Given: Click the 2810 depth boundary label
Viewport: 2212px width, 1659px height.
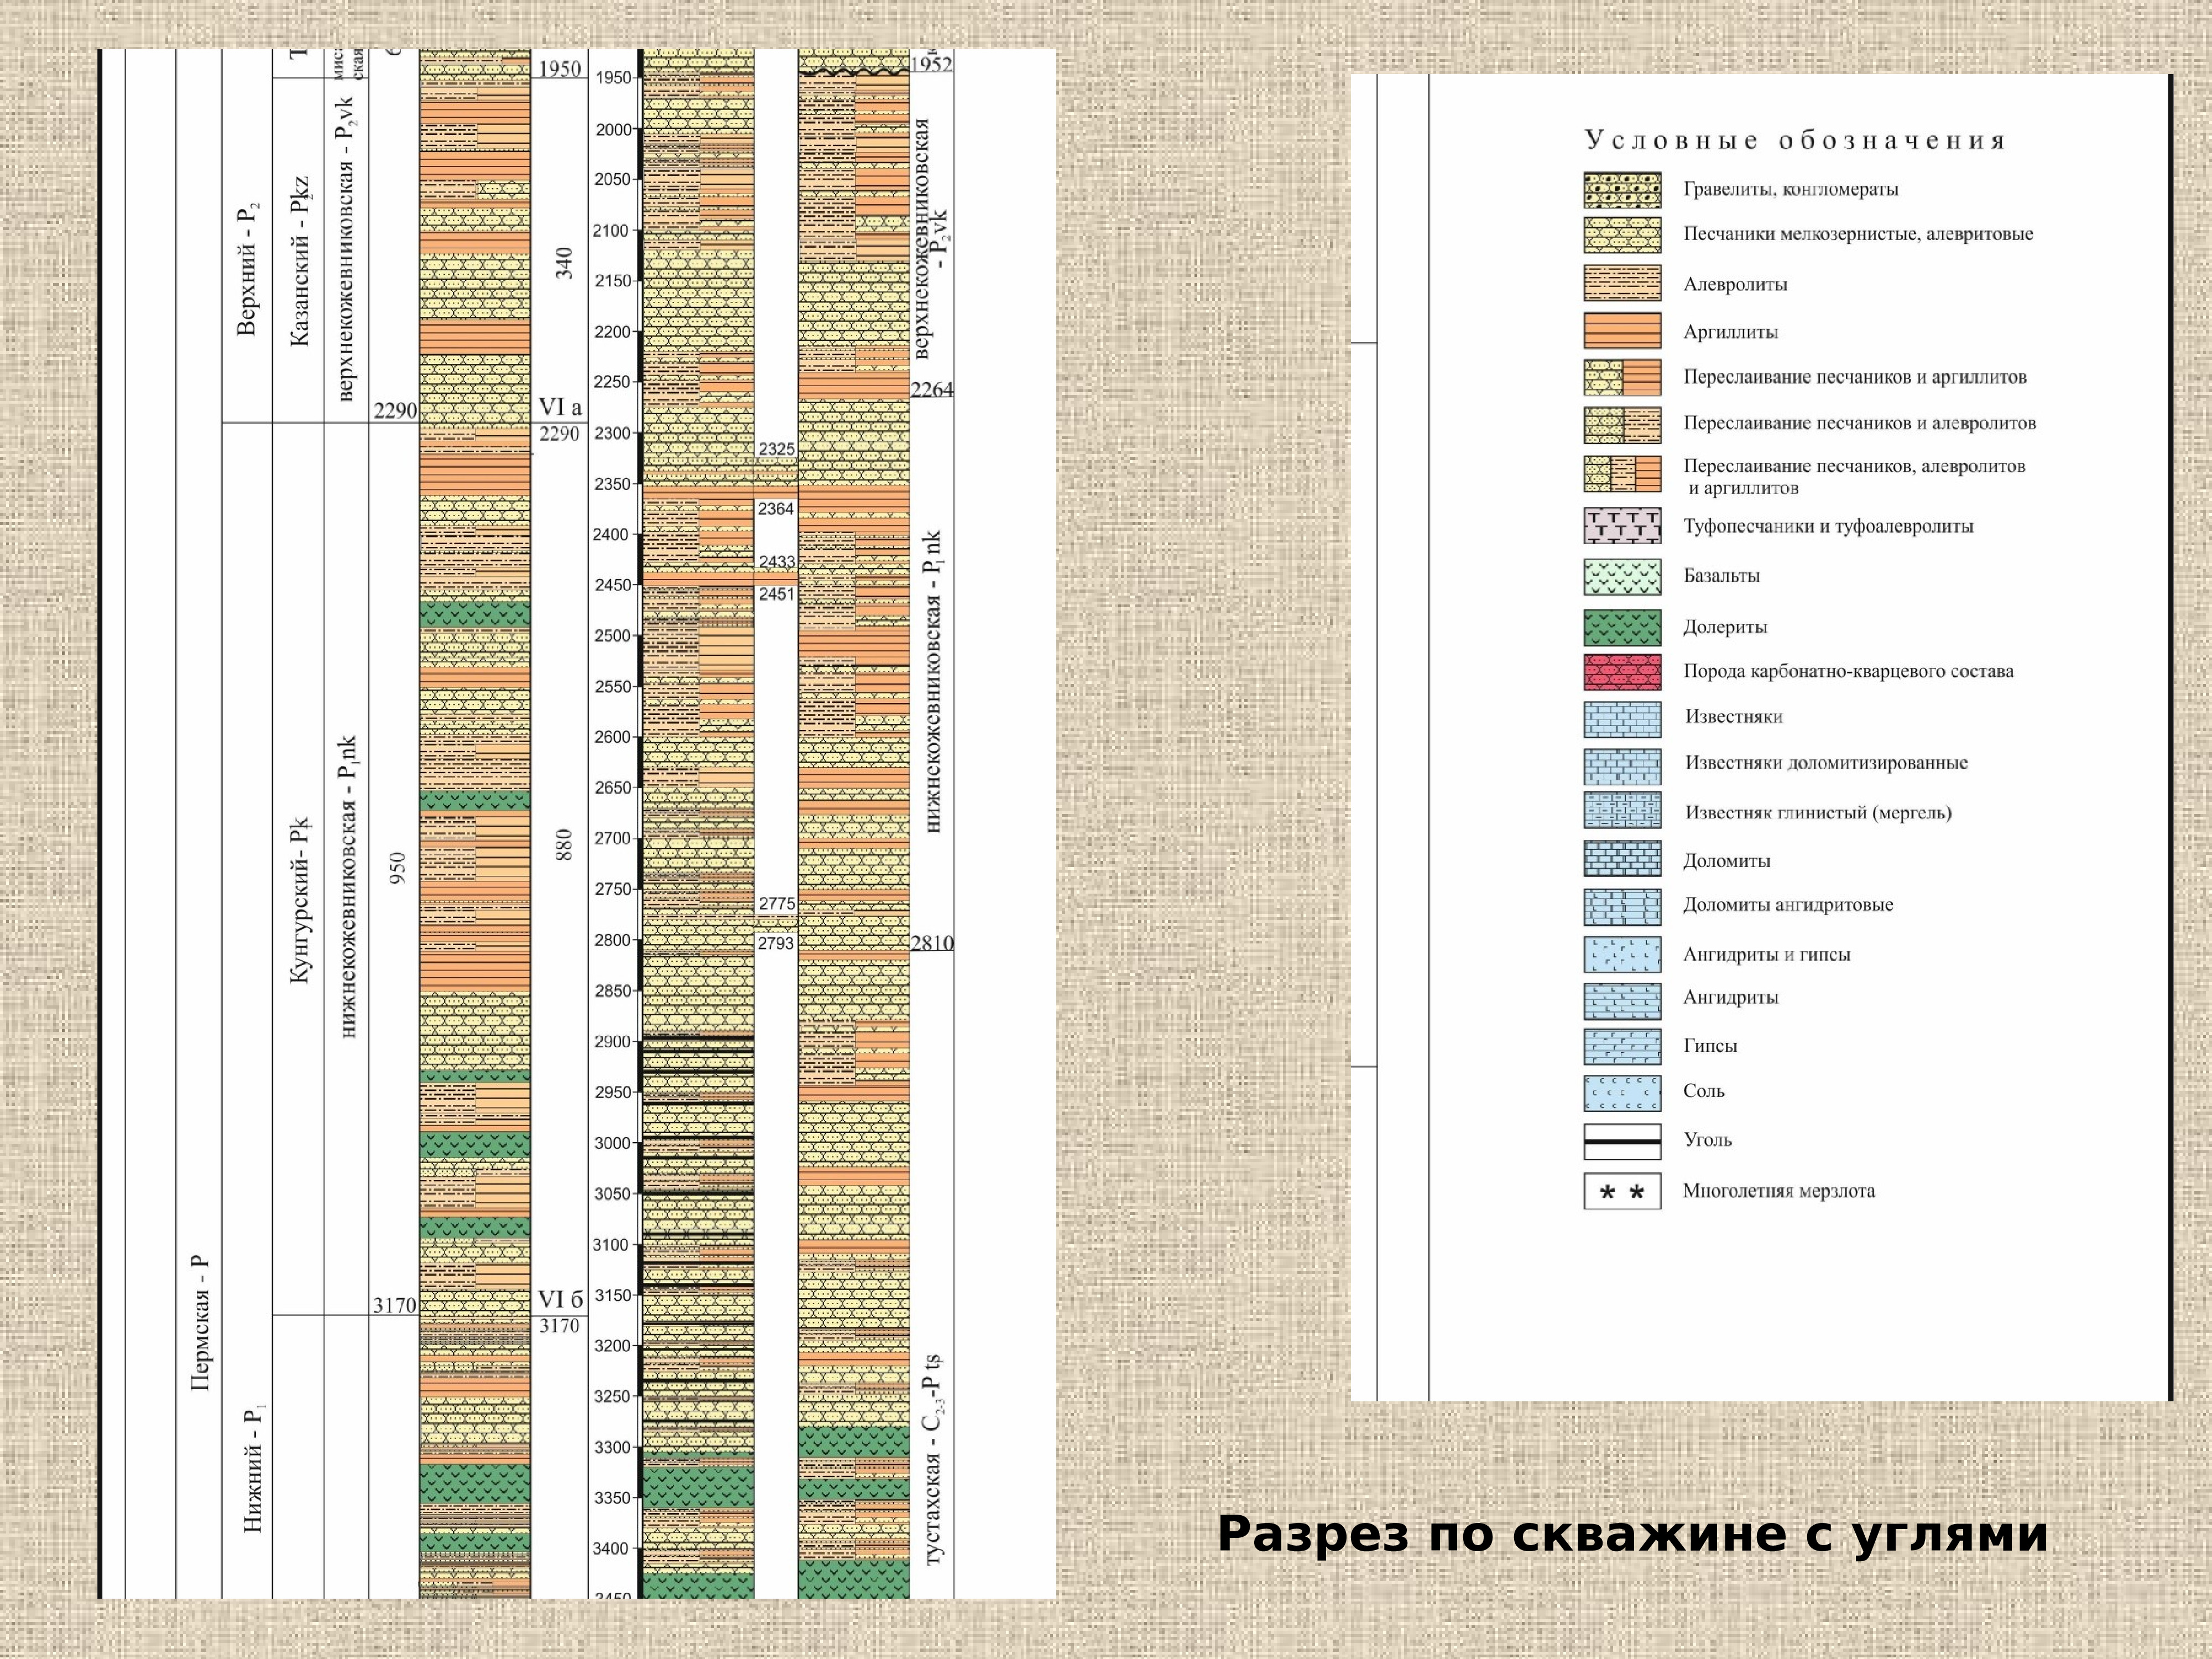Looking at the screenshot, I should click(x=932, y=943).
